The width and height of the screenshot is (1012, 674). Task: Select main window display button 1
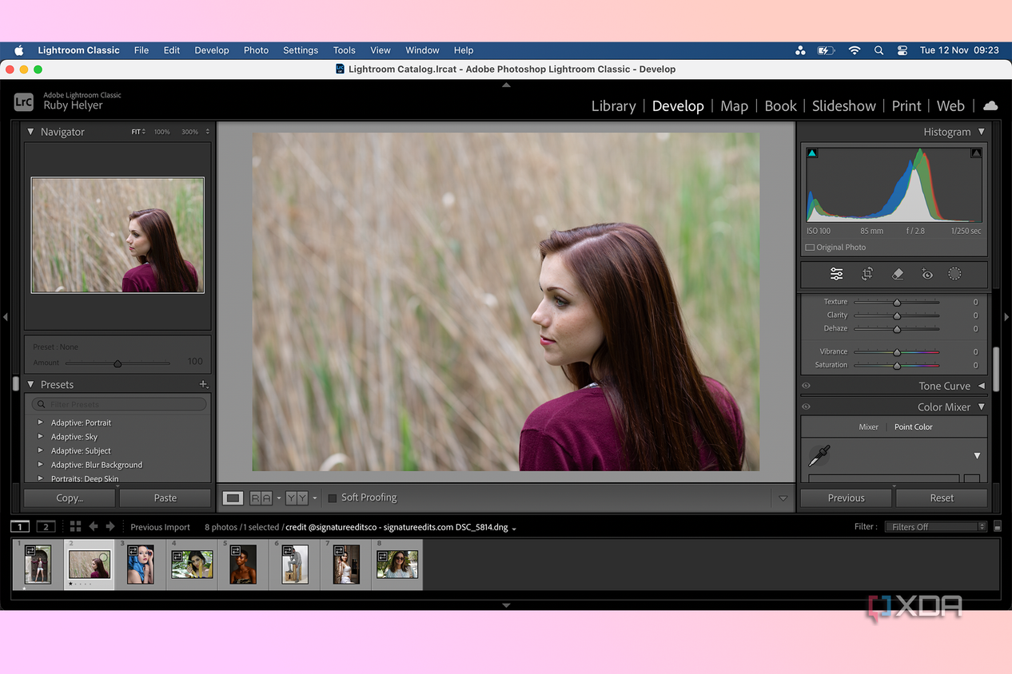20,526
